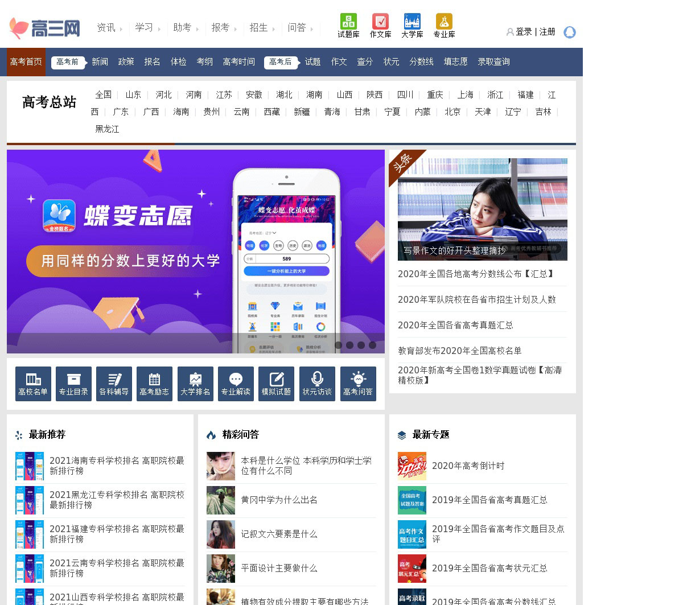Open the 大学排名 chart icon
The image size is (683, 605).
coord(195,384)
